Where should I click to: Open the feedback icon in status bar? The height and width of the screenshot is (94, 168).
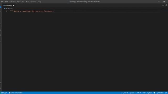(x=166, y=93)
